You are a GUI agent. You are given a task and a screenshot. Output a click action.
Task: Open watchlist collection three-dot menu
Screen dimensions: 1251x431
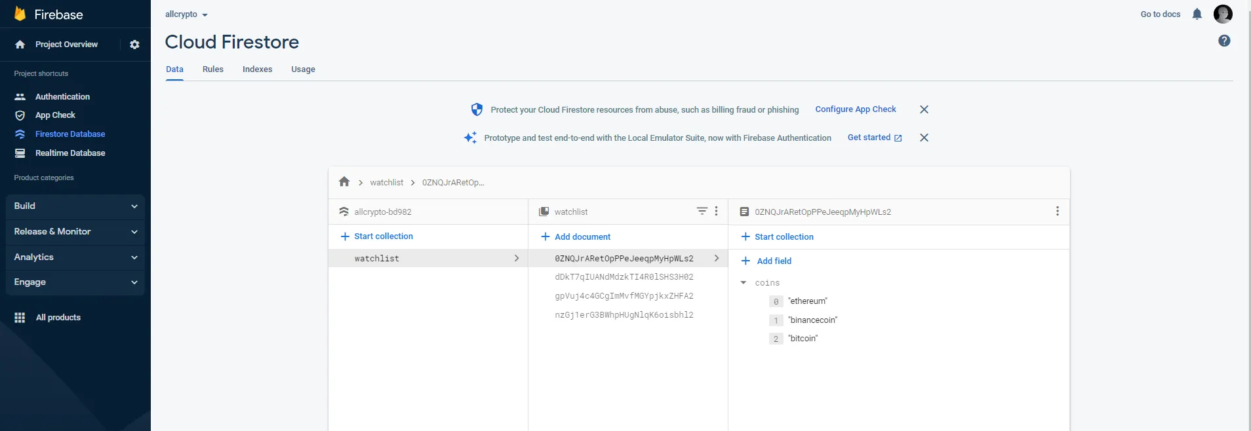[x=716, y=211]
